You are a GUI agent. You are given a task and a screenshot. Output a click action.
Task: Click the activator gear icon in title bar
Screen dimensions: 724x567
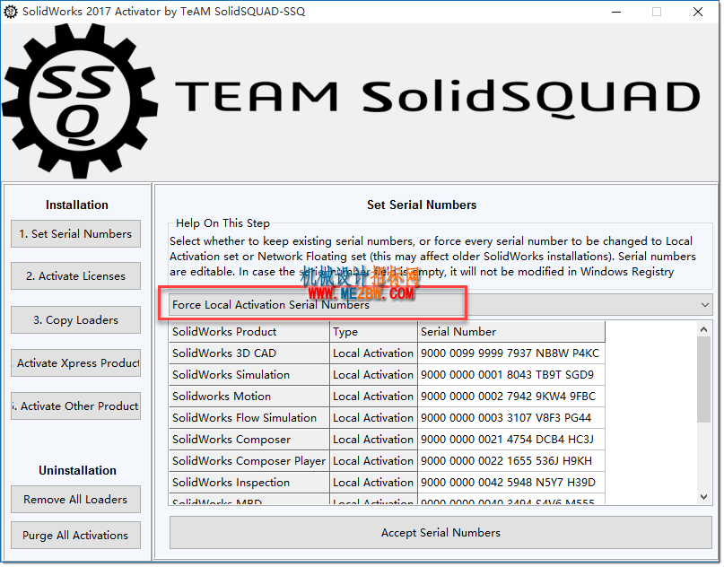pos(10,12)
